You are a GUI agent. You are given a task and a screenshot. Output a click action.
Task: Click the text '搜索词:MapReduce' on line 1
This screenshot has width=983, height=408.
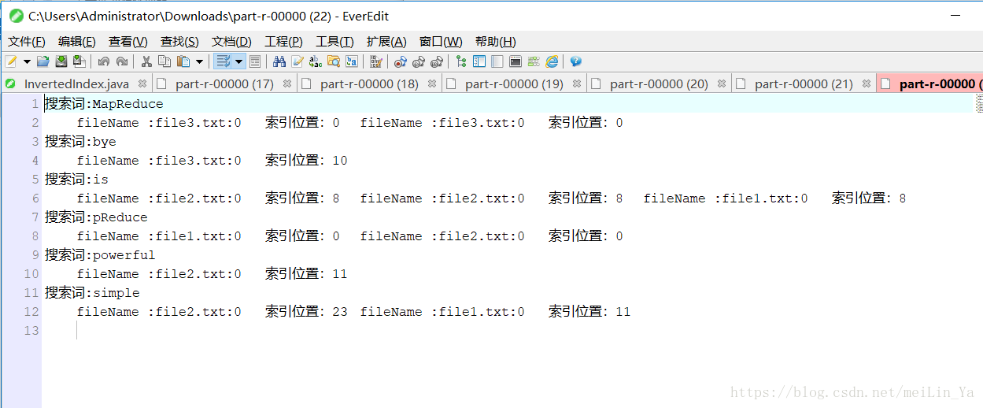click(x=104, y=104)
